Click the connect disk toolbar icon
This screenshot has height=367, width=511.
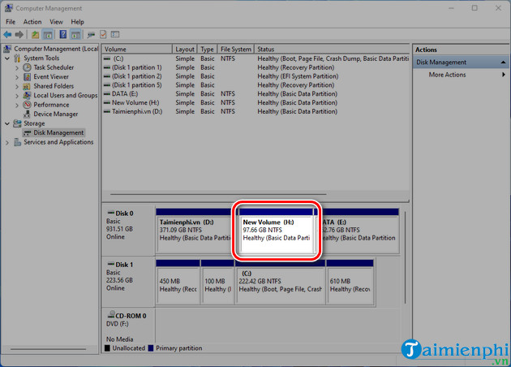[91, 34]
